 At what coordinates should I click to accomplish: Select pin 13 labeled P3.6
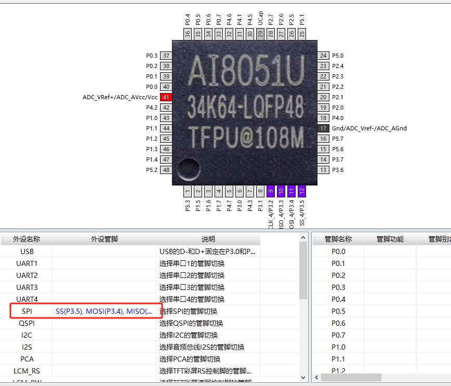click(323, 170)
